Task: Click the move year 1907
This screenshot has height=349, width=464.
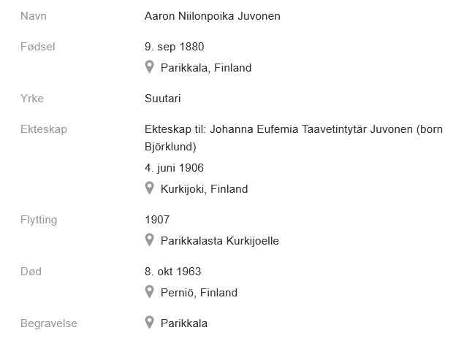Action: 157,220
